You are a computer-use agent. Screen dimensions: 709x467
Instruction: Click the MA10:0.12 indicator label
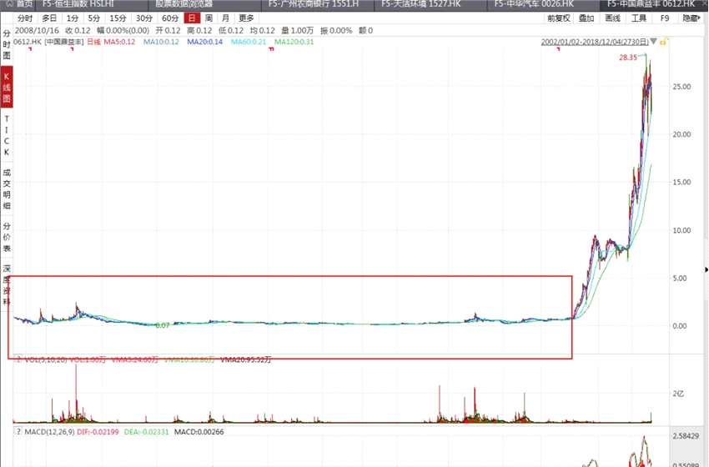pyautogui.click(x=161, y=42)
